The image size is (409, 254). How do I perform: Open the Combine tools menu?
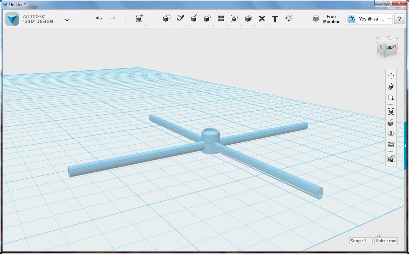click(x=248, y=18)
